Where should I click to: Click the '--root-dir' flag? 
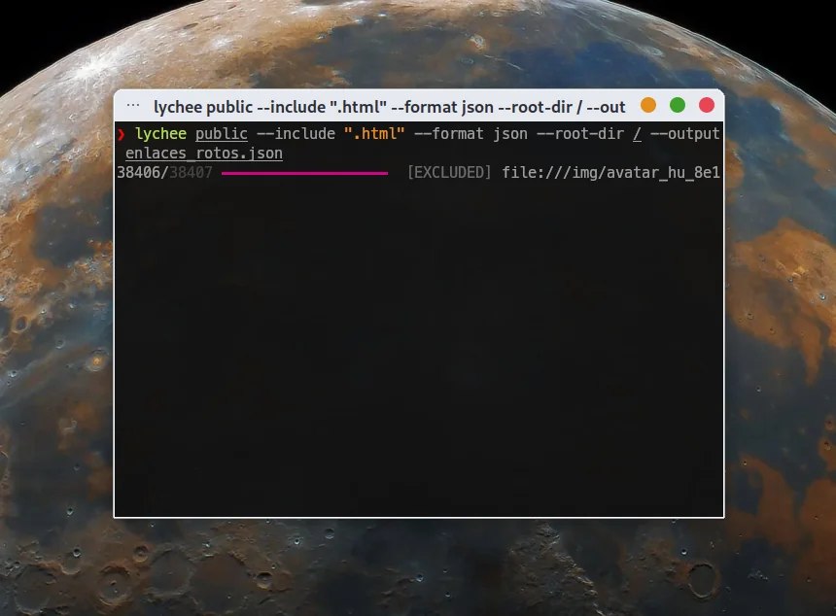pos(580,134)
